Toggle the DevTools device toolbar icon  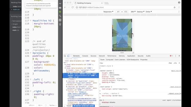(68, 56)
